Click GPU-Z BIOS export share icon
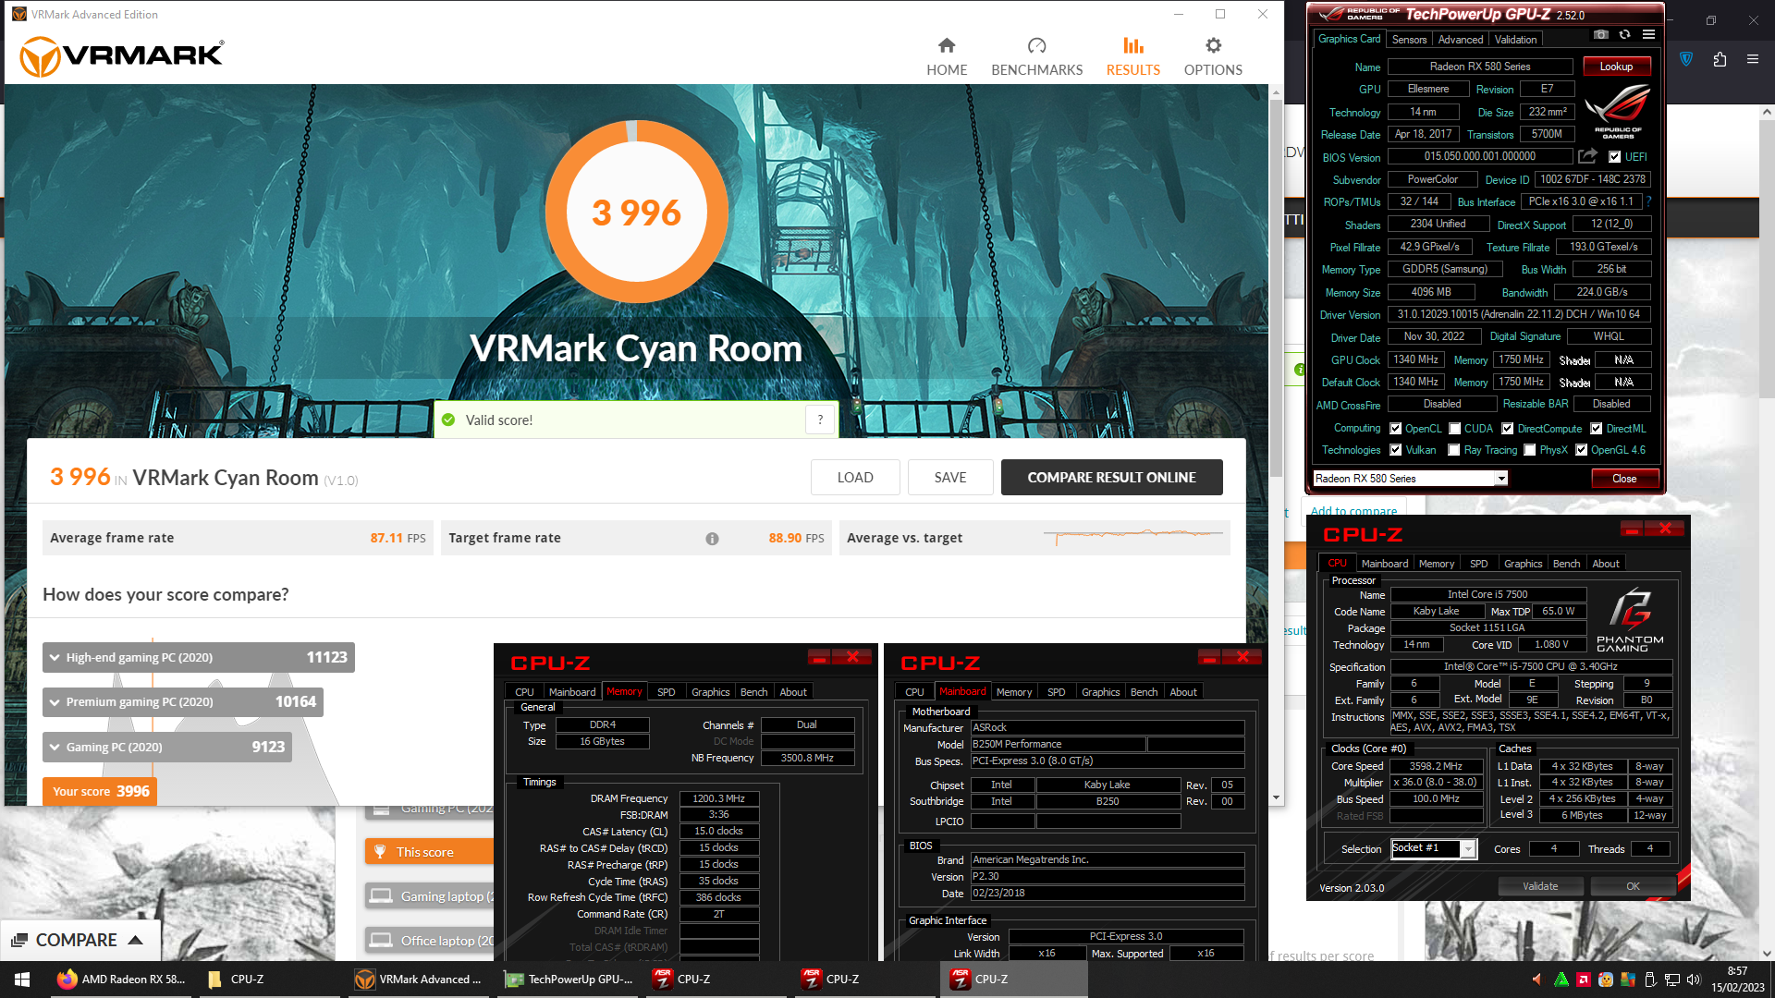The height and width of the screenshot is (998, 1775). pos(1587,156)
